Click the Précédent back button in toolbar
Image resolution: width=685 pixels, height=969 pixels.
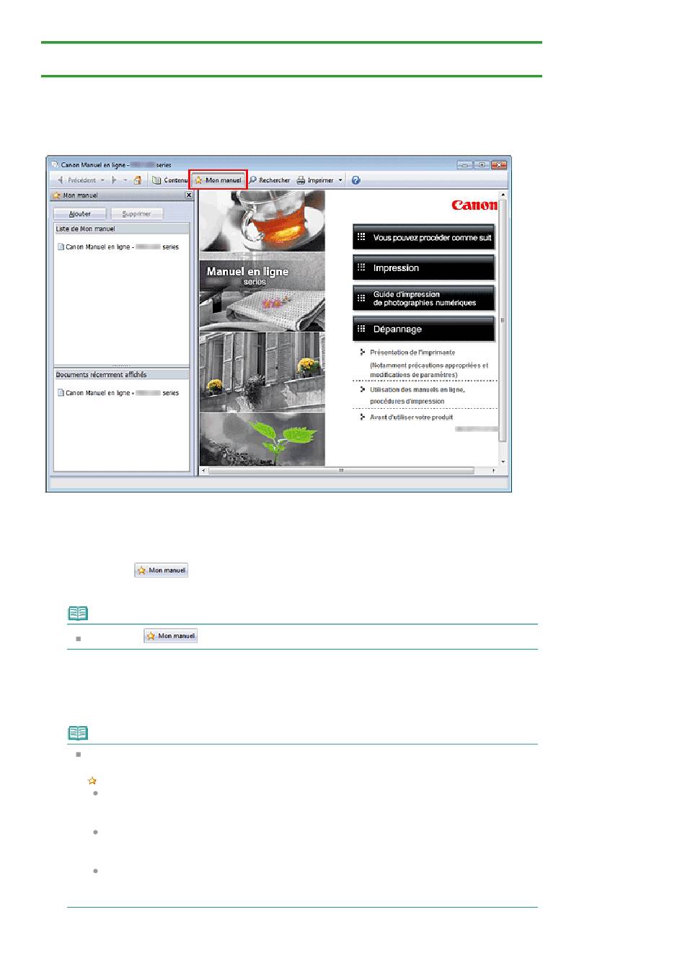point(76,180)
